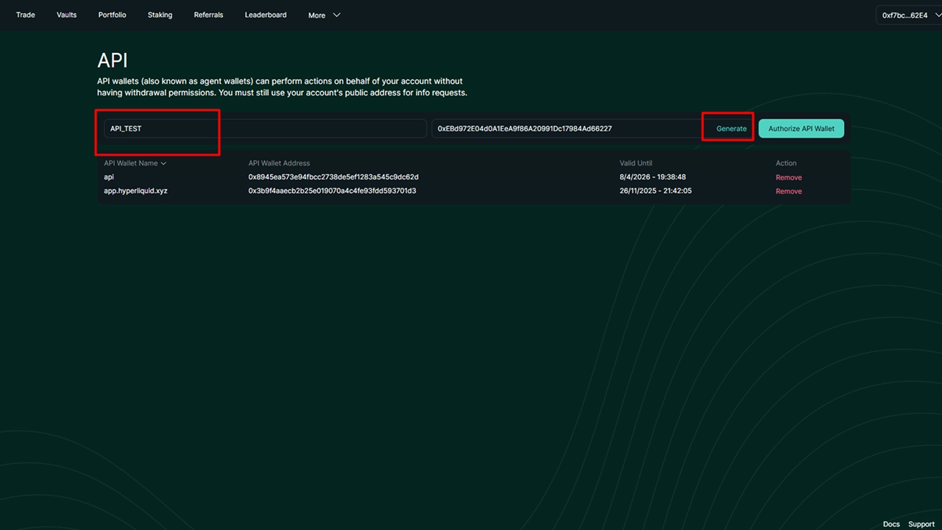The height and width of the screenshot is (530, 942).
Task: View the Leaderboard page
Action: coord(266,15)
